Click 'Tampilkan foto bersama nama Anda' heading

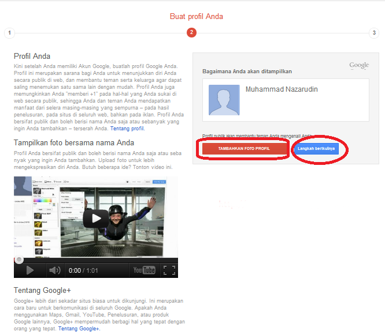tap(74, 143)
